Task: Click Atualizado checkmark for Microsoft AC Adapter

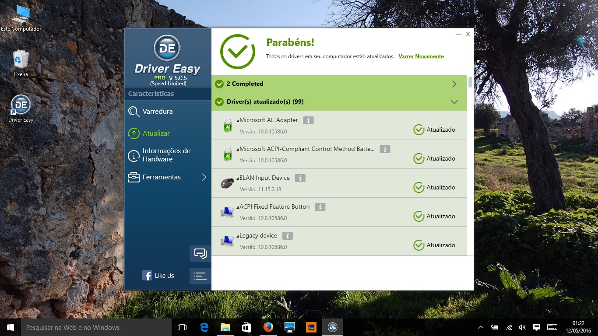Action: (x=419, y=130)
